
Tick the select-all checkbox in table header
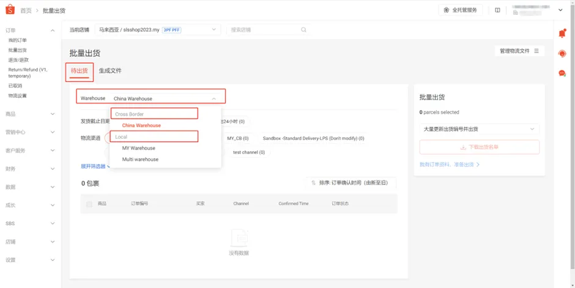pos(89,204)
